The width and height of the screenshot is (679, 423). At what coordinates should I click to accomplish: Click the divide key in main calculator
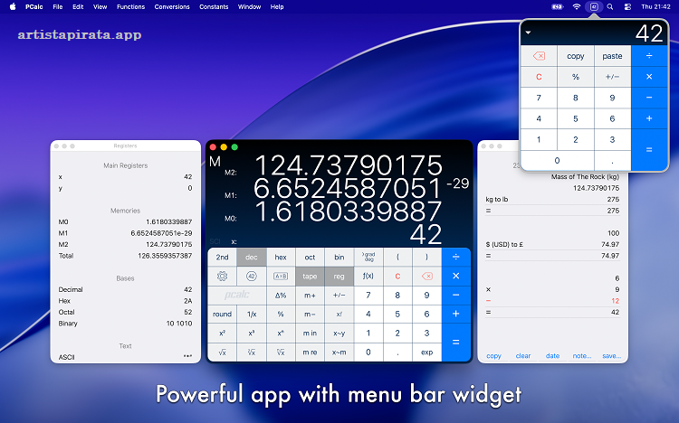[456, 257]
